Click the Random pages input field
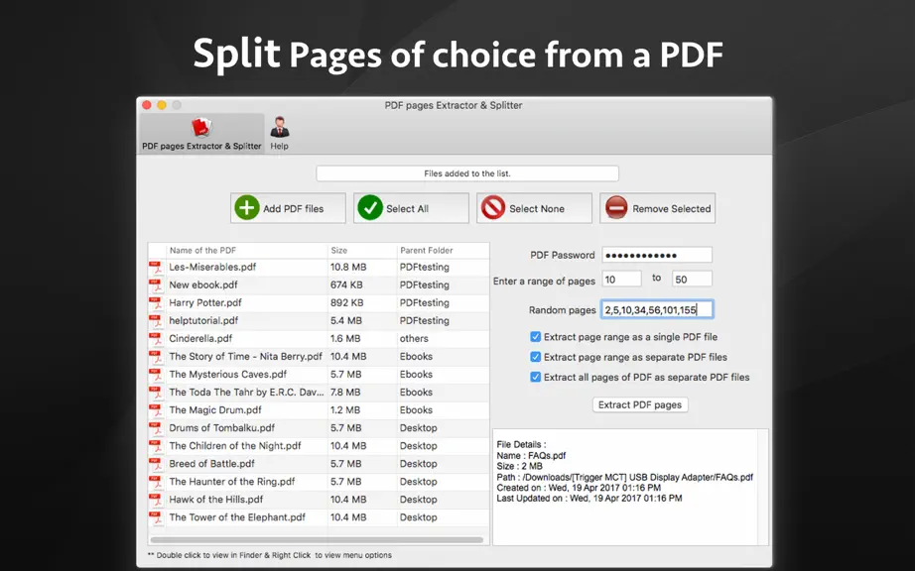The image size is (915, 571). [x=657, y=309]
